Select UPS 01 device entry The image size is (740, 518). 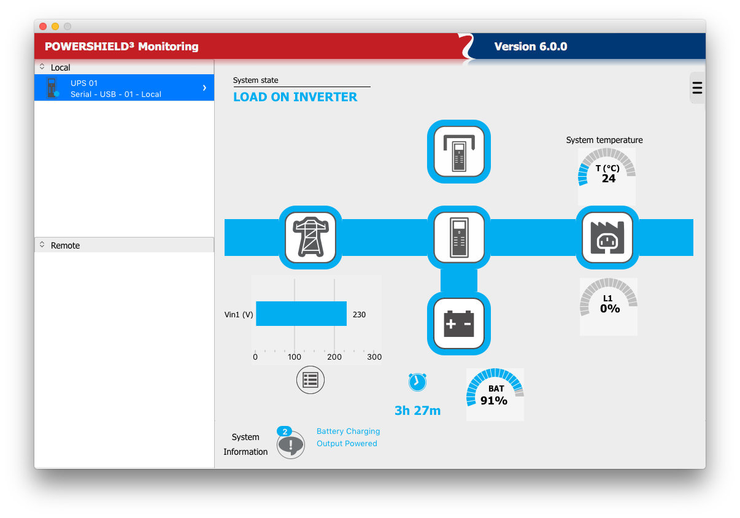(x=115, y=88)
